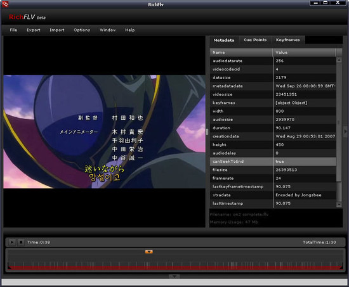
Task: Select the creationdate row
Action: pos(273,136)
